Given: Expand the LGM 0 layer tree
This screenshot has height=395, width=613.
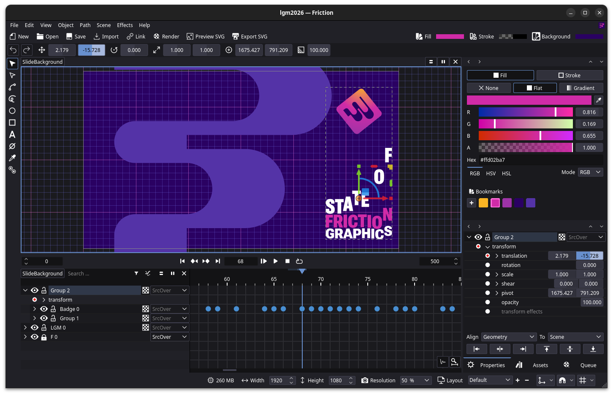Looking at the screenshot, I should 25,327.
